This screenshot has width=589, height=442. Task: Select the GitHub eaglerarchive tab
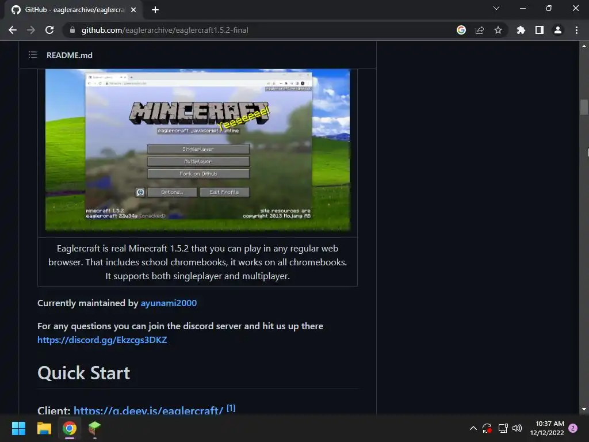[74, 10]
